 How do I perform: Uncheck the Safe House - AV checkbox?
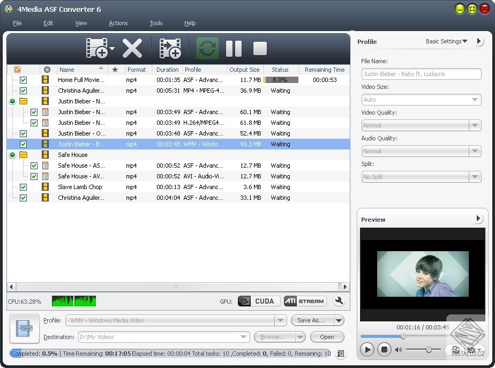click(x=34, y=176)
